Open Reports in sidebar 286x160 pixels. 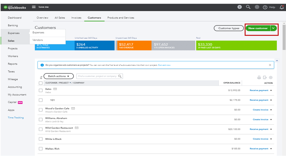[x=13, y=64]
